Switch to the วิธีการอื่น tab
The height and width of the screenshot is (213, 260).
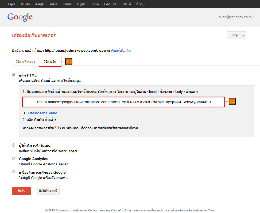(50, 62)
